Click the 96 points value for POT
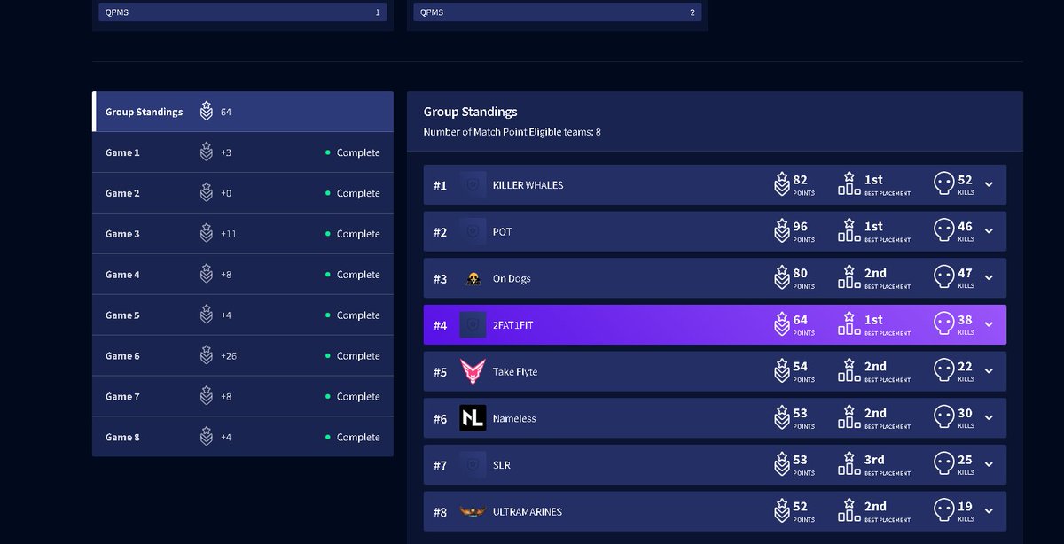Image resolution: width=1064 pixels, height=544 pixels. 801,227
